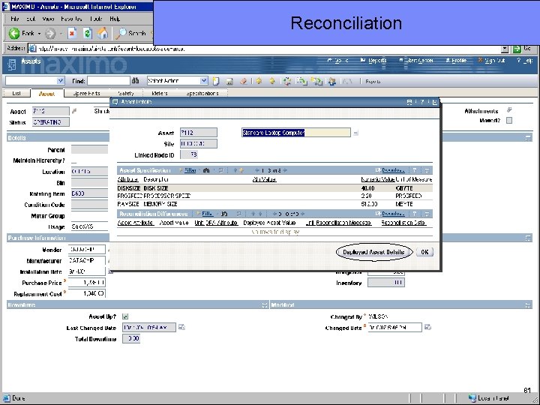This screenshot has height=405, width=540.
Task: Click the Change Status toolbar icon
Action: tap(286, 81)
